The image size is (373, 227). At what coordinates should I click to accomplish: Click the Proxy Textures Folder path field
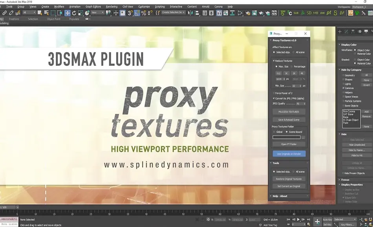pos(287,137)
